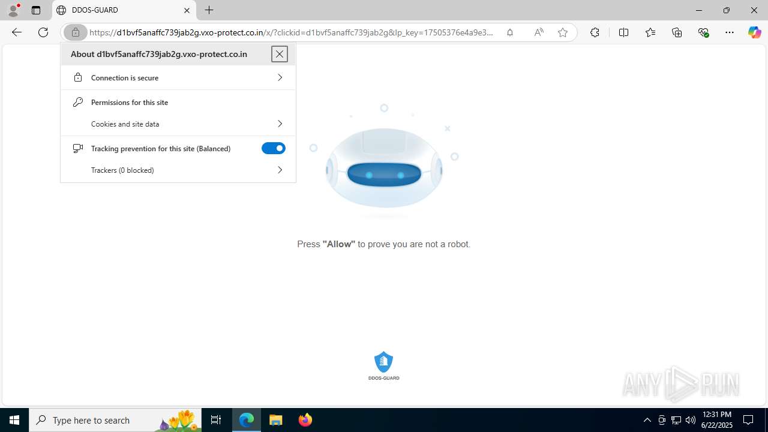
Task: Click the tracking prevention monitor icon
Action: click(x=78, y=148)
